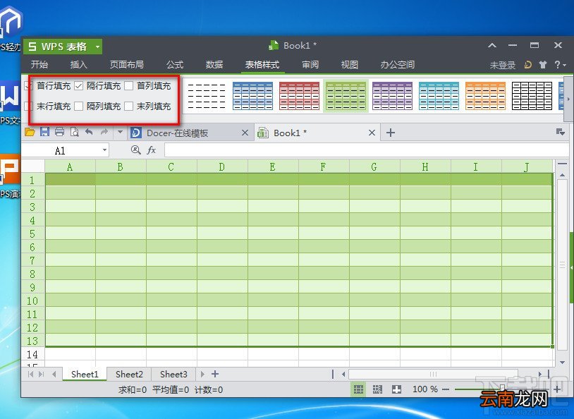Screen dimensions: 574x419
Task: Close the Book1 document tab
Action: (372, 133)
